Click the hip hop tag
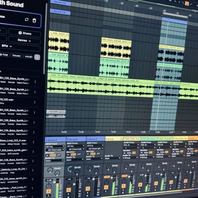The height and width of the screenshot is (198, 198). [4, 54]
